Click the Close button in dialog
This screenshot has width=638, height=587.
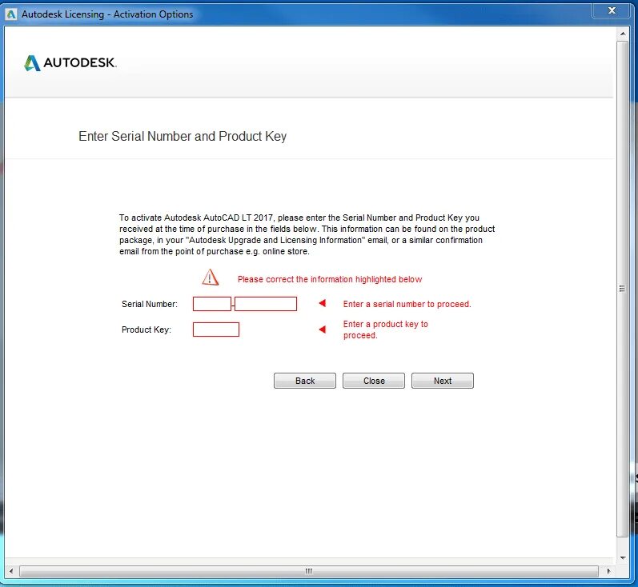(x=374, y=381)
